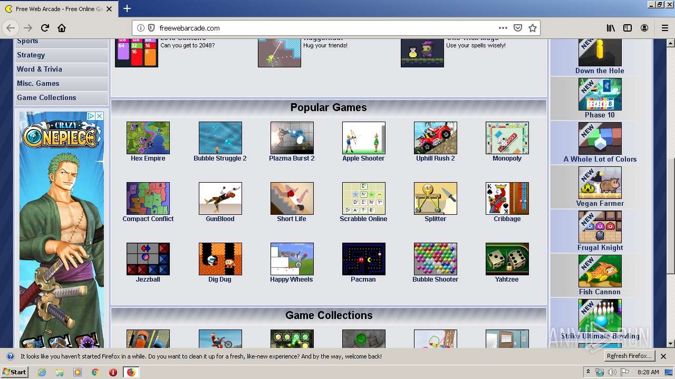Open page actions three-dot menu
The image size is (675, 379).
click(503, 28)
